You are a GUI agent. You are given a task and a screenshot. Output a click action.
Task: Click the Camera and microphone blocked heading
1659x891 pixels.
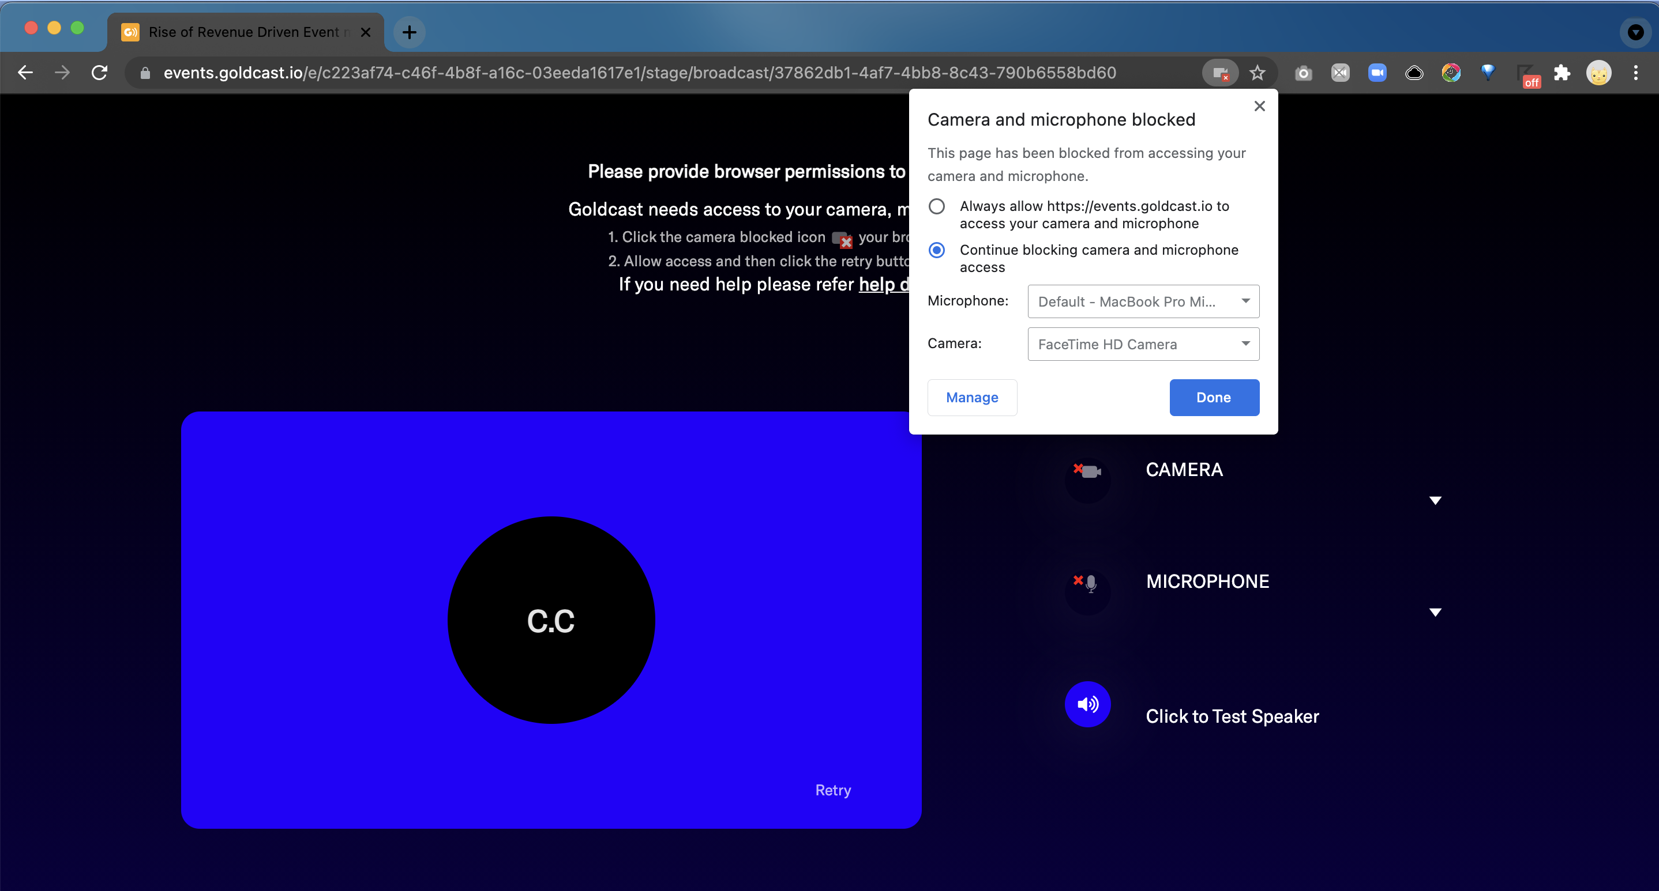(1061, 120)
